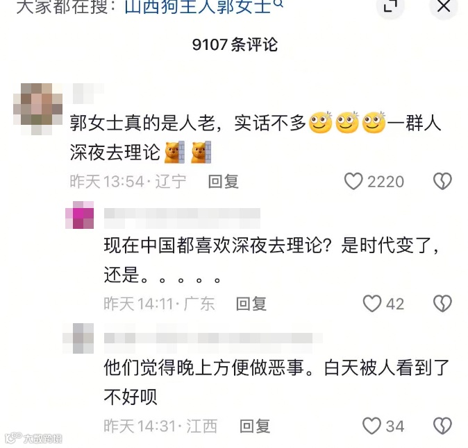Dislike the 江西 reply
468x448 pixels.
click(442, 426)
